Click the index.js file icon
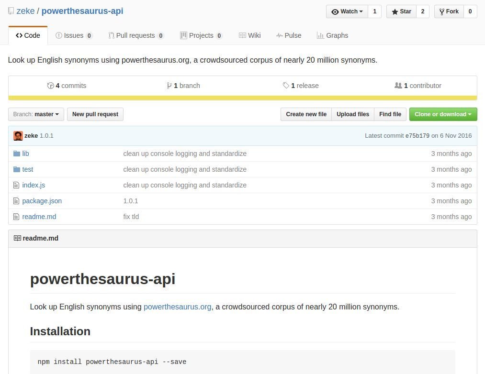The width and height of the screenshot is (485, 374). pos(16,185)
